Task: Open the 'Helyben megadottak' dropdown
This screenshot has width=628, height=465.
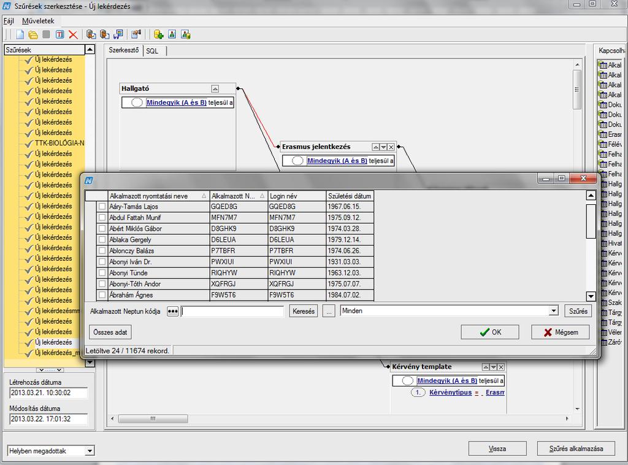Action: pyautogui.click(x=90, y=451)
